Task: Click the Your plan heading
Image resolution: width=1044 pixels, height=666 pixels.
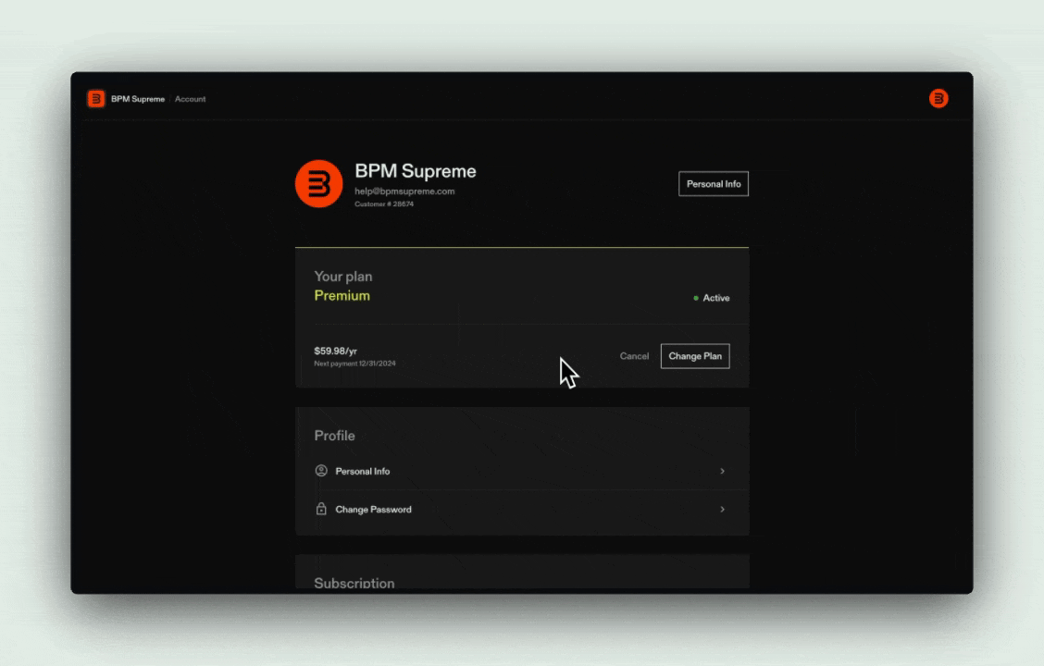Action: (342, 277)
